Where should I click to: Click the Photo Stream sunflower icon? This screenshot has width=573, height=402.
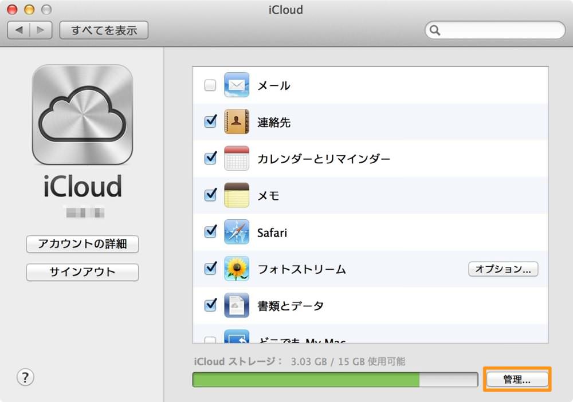pyautogui.click(x=237, y=269)
